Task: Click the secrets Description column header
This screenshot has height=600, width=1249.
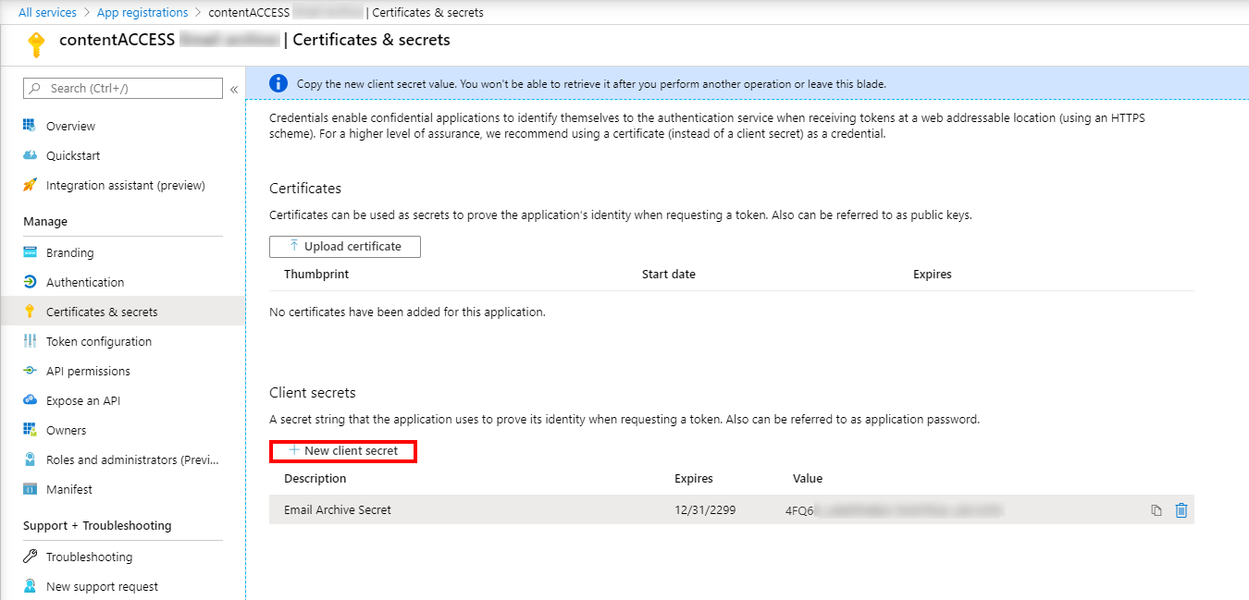Action: (x=315, y=479)
